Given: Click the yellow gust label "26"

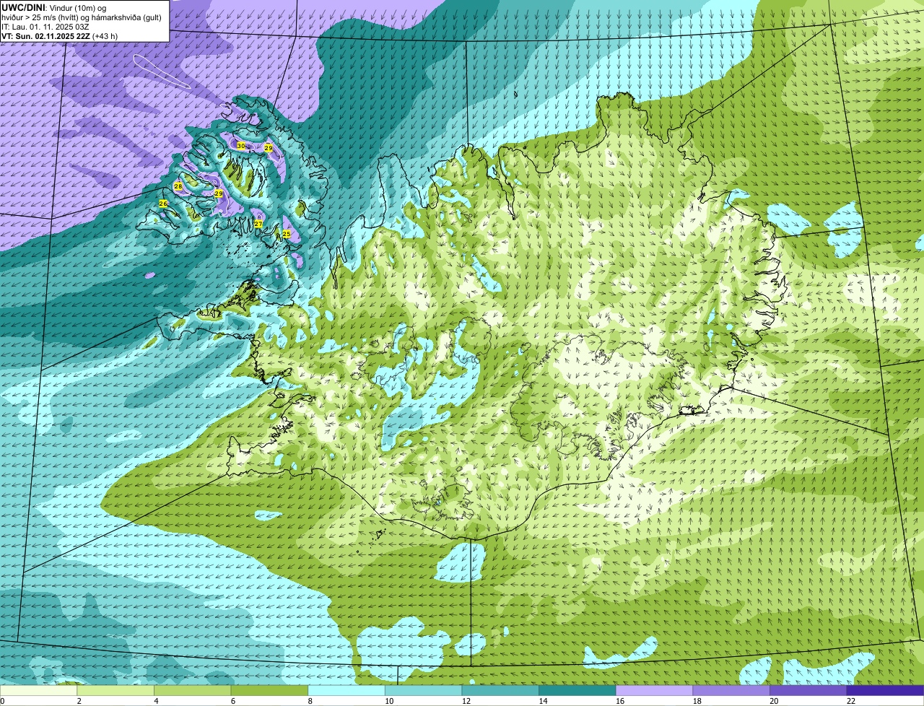Looking at the screenshot, I should (x=163, y=204).
